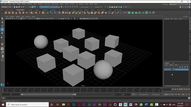Viewport: 191px width, 107px height.
Task: Create a polygon plane from the shelf
Action: click(23, 13)
